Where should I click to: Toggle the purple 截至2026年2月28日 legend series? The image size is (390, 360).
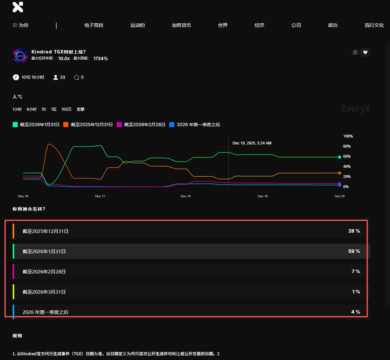(x=141, y=125)
